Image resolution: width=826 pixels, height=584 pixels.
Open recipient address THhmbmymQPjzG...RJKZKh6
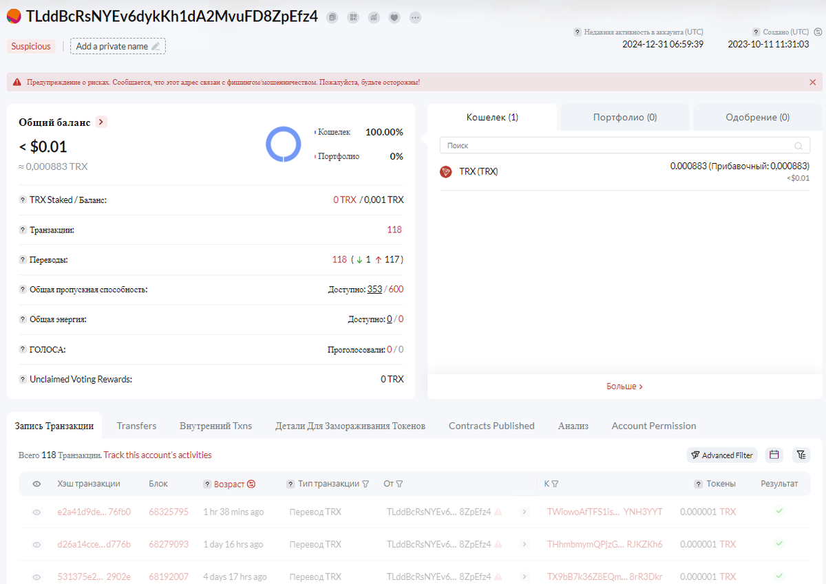click(604, 545)
